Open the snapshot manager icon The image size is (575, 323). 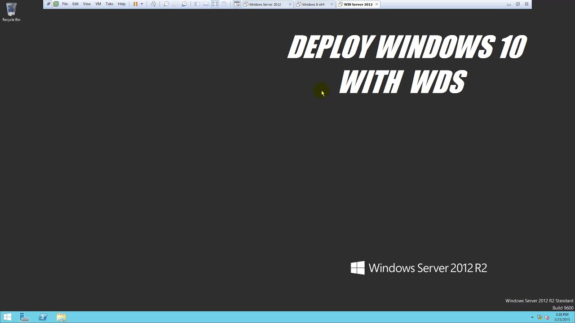coord(184,4)
